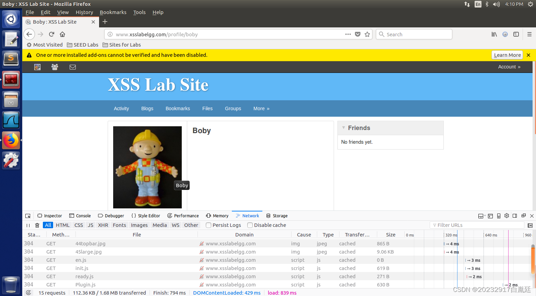
Task: Switch to the Console devtools tab
Action: (x=80, y=216)
